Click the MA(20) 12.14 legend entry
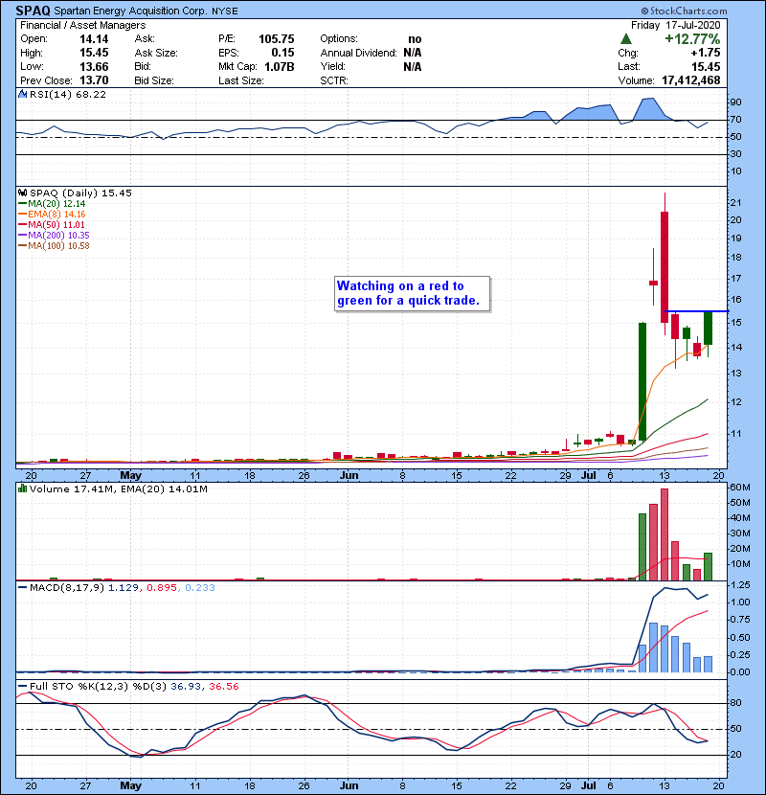The height and width of the screenshot is (795, 766). [52, 204]
